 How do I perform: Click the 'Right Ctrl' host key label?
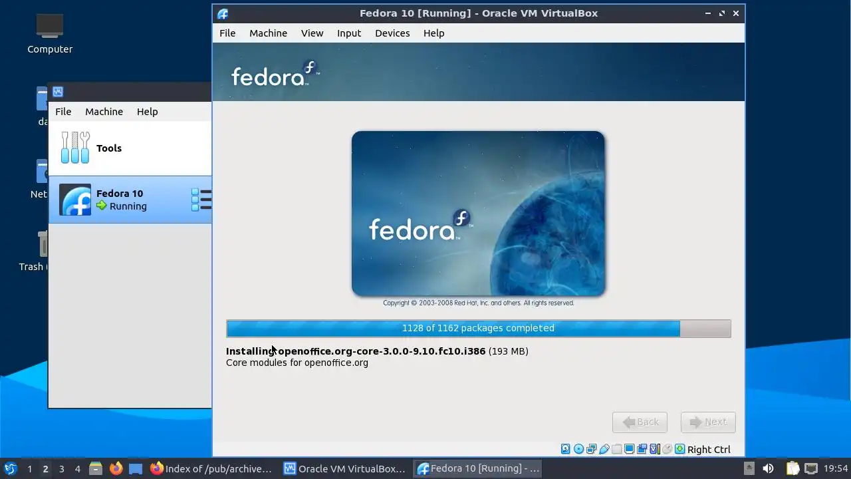pos(709,450)
